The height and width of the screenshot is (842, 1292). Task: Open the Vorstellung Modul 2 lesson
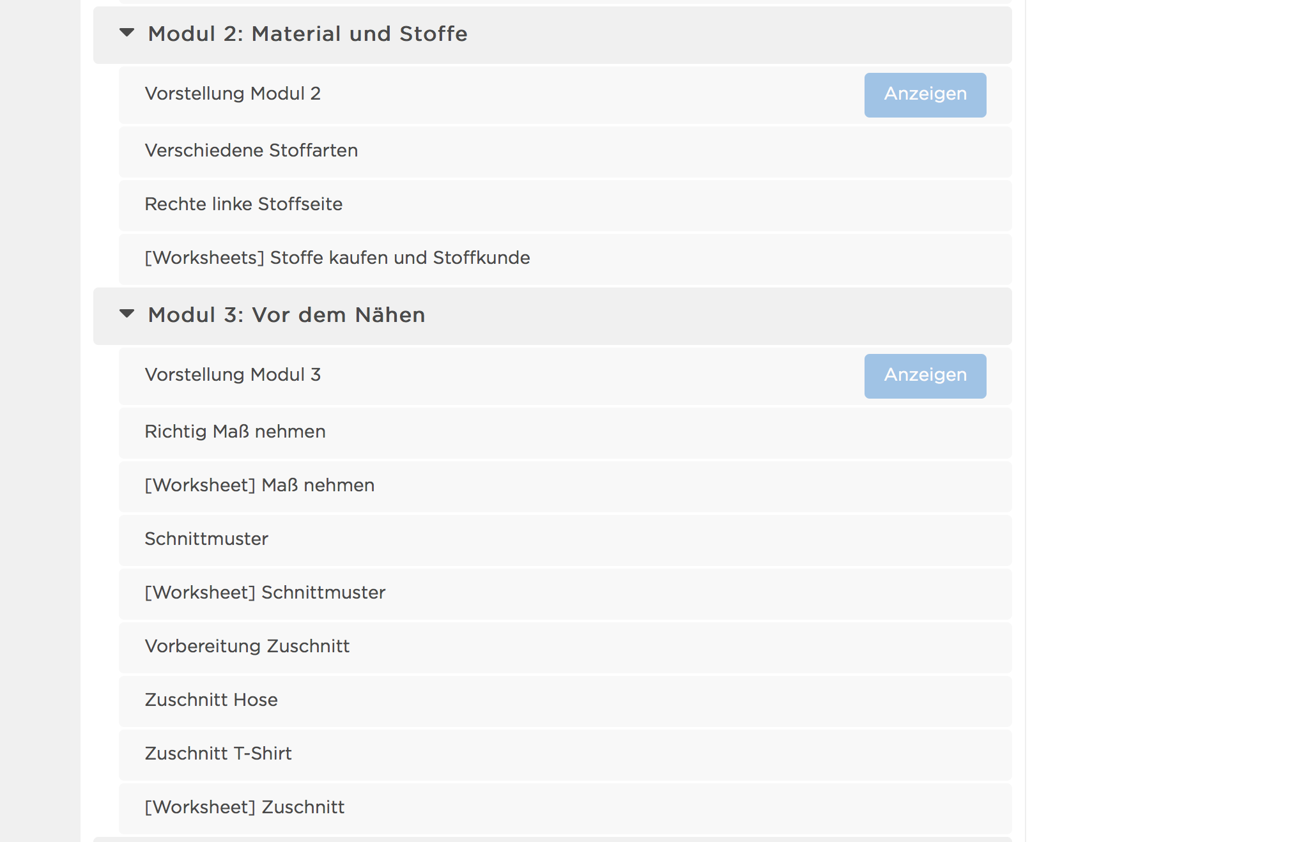click(233, 94)
